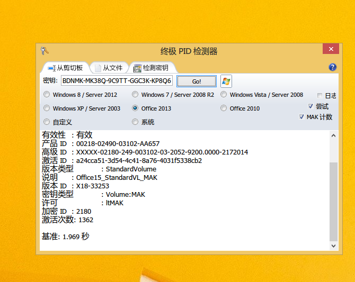This screenshot has height=282, width=355.
Task: Click product ID 00218-02490-03102-AA657
Action: 118,143
